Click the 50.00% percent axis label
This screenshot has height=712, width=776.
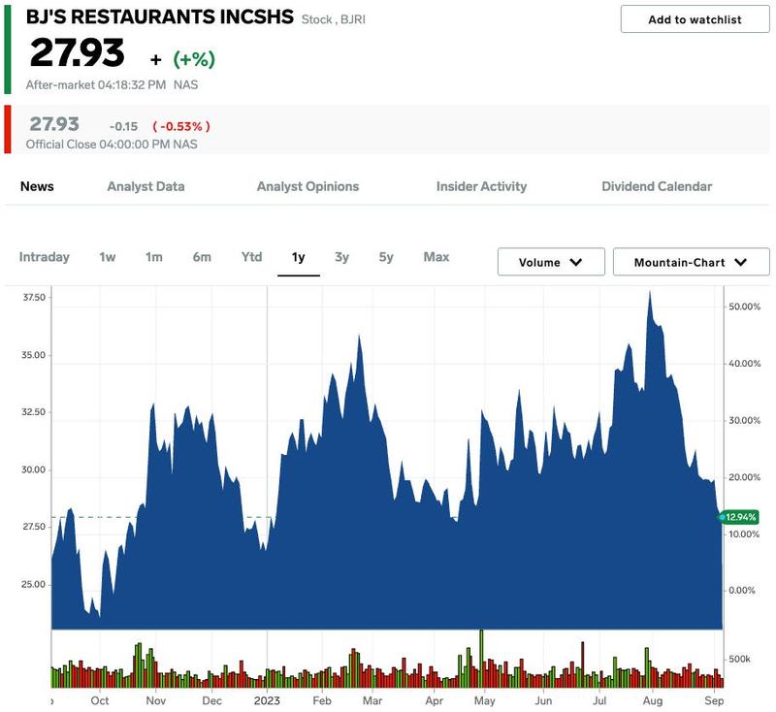[744, 307]
